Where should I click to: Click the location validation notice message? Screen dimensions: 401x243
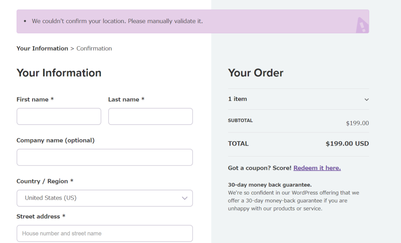click(x=117, y=21)
